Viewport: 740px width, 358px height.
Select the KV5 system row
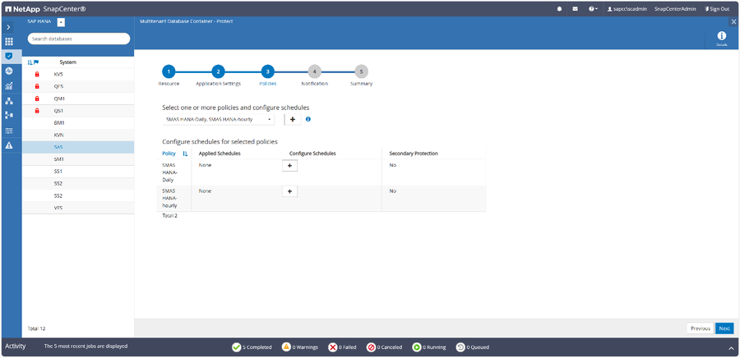coord(78,75)
